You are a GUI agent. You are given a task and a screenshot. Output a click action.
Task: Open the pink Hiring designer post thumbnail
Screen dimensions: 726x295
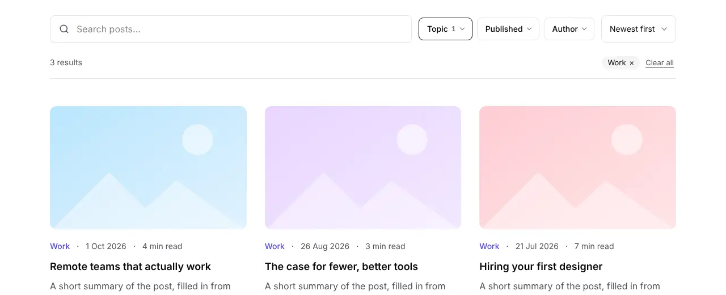[x=577, y=167]
